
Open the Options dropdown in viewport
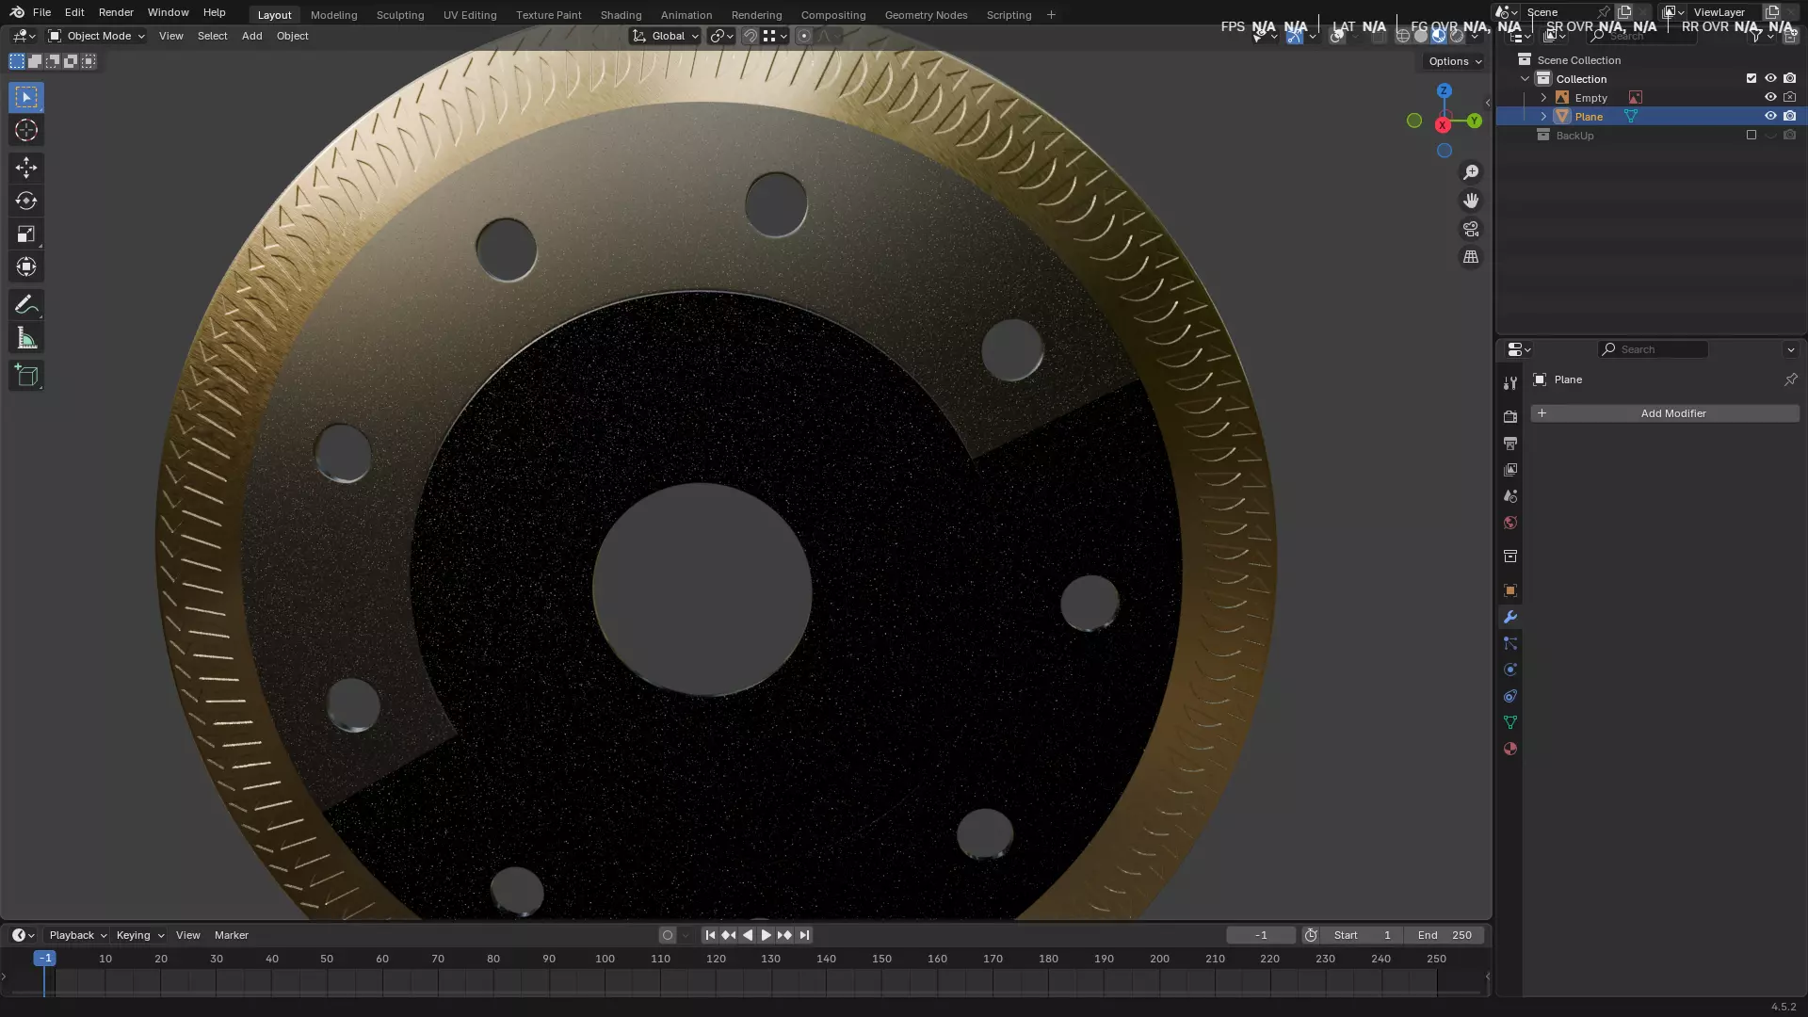[1455, 61]
